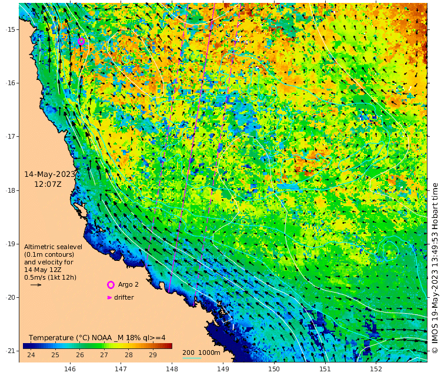Click the longitude axis label '147'
This screenshot has height=376, width=441.
tap(121, 369)
